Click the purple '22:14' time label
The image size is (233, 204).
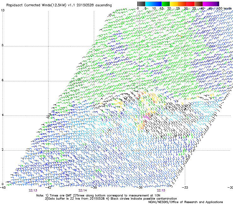pyautogui.click(x=83, y=191)
